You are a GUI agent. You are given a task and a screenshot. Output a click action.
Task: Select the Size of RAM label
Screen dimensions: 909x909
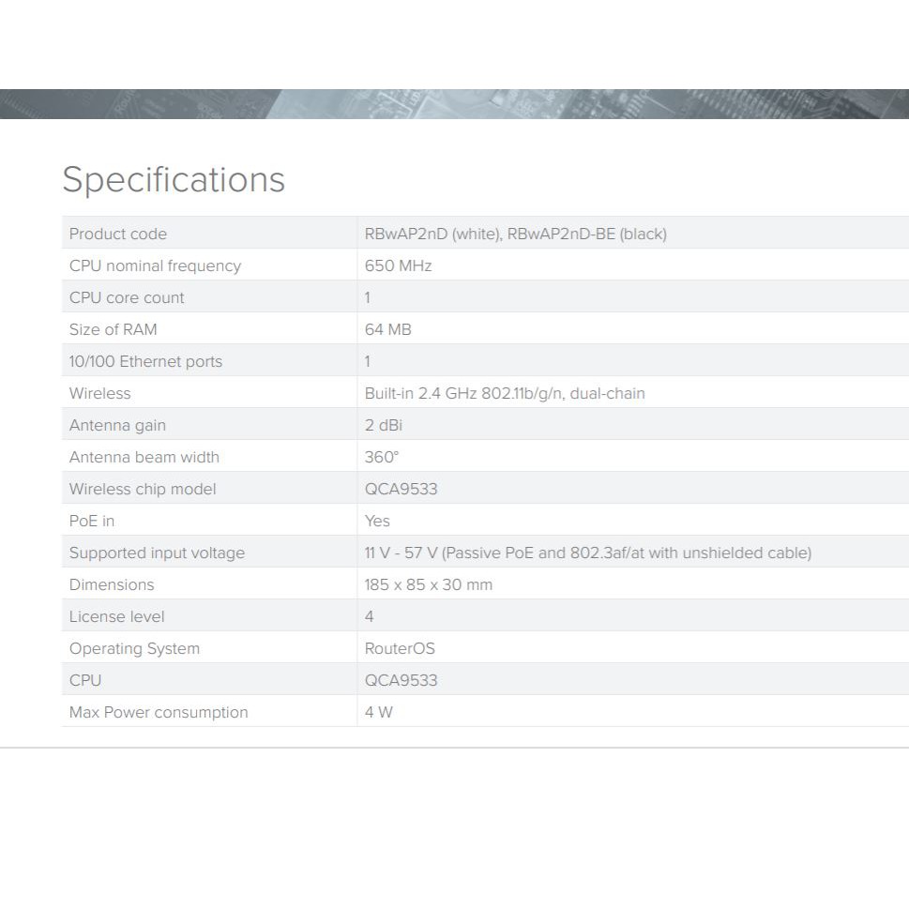point(114,329)
